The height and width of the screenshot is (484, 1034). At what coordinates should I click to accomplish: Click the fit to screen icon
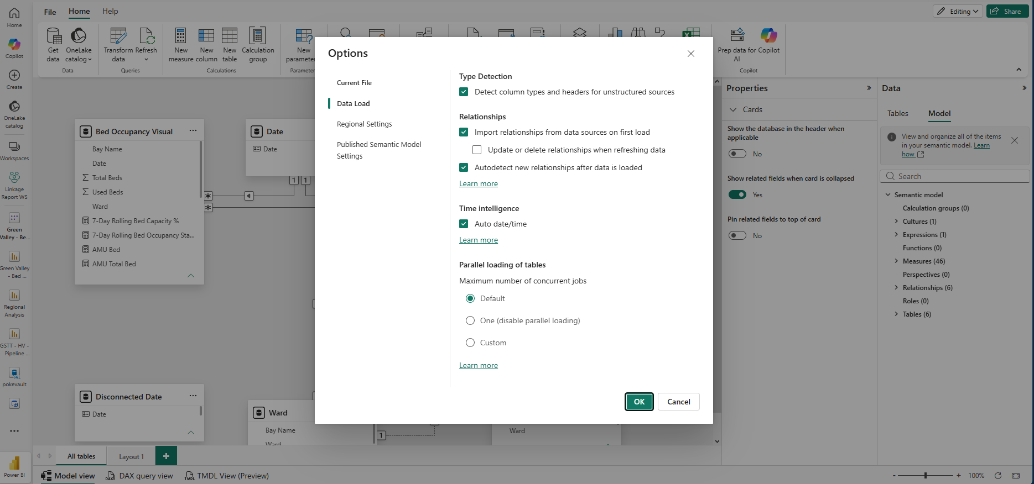click(1016, 475)
